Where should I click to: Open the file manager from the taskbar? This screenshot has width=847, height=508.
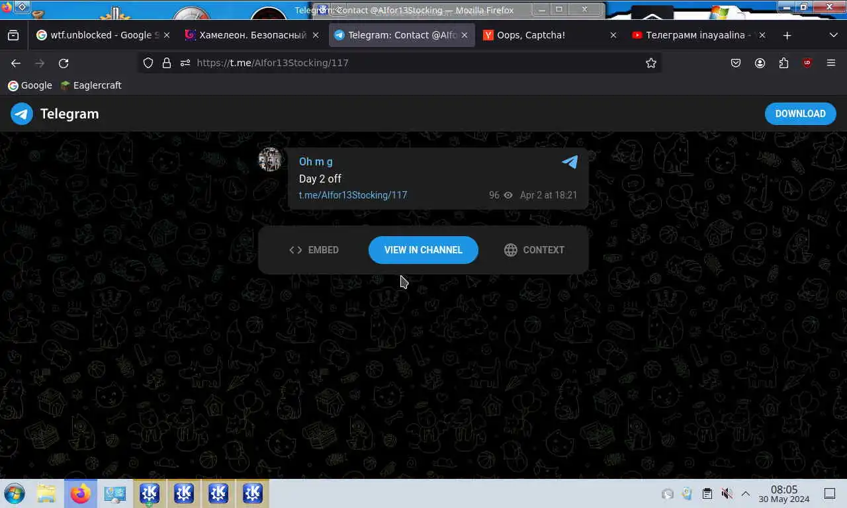pyautogui.click(x=46, y=493)
